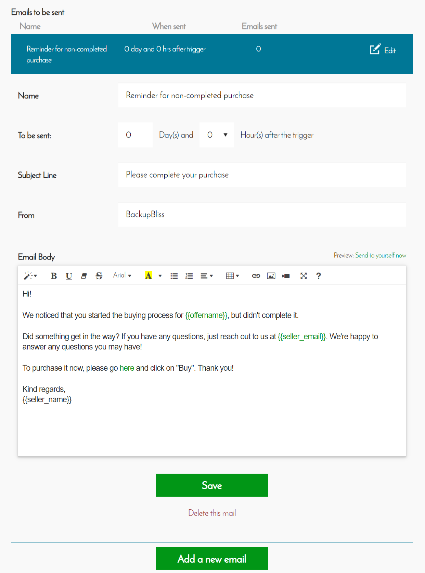
Task: Insert an unordered bullet list
Action: (174, 276)
